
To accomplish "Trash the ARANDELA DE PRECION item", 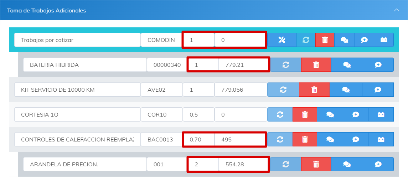I will click(x=316, y=164).
